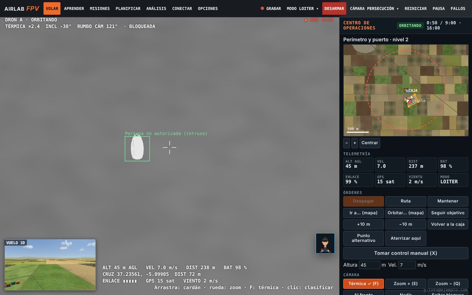
Task: Open the APRENDER menu
Action: (x=74, y=8)
